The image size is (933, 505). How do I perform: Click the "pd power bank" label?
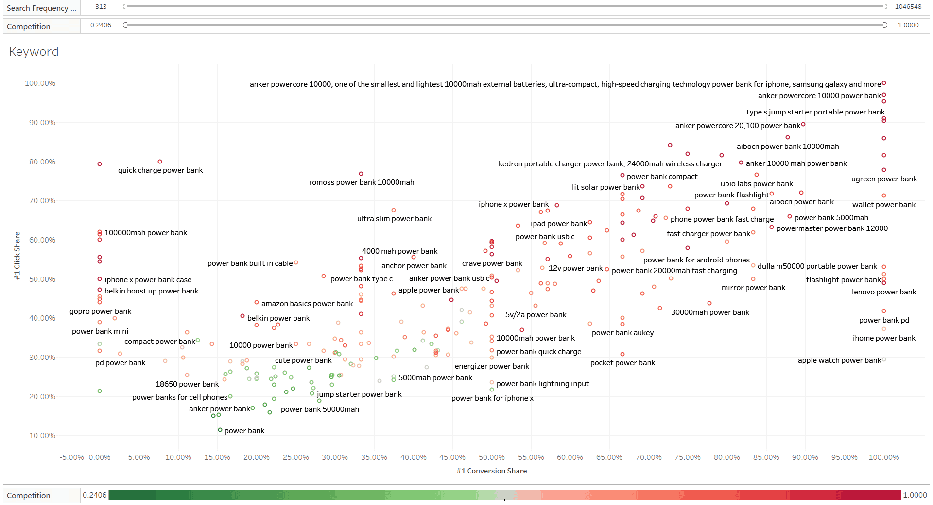[x=121, y=363]
